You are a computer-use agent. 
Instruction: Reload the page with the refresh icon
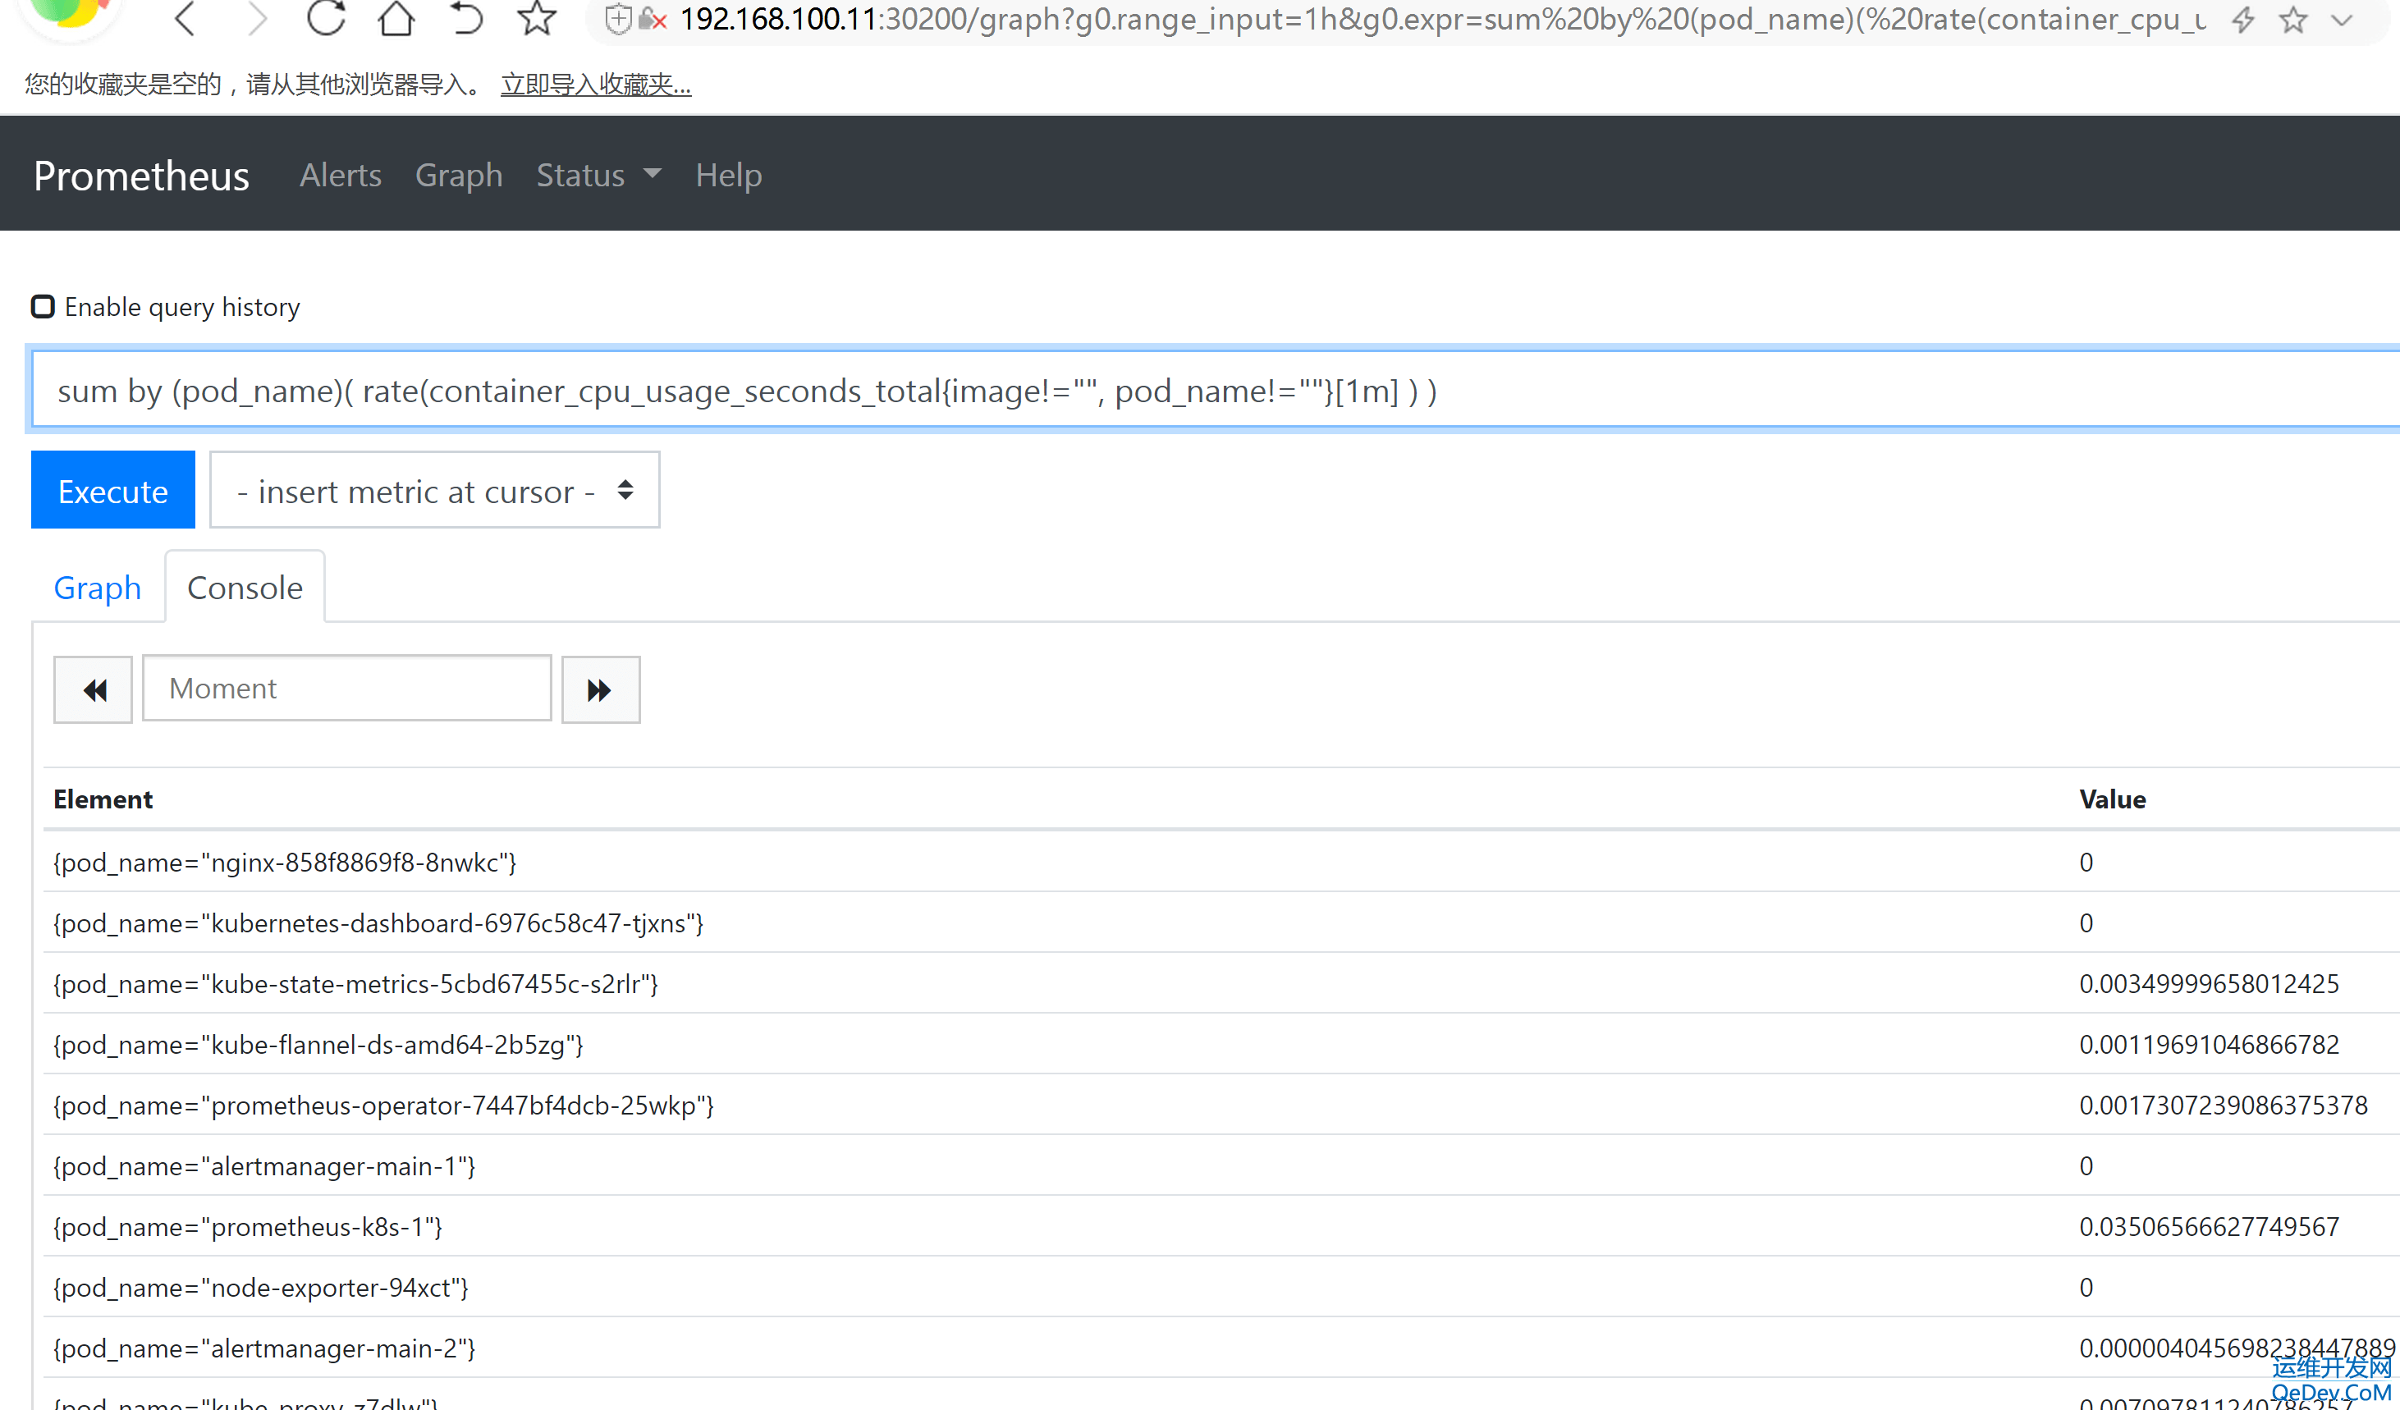326,17
